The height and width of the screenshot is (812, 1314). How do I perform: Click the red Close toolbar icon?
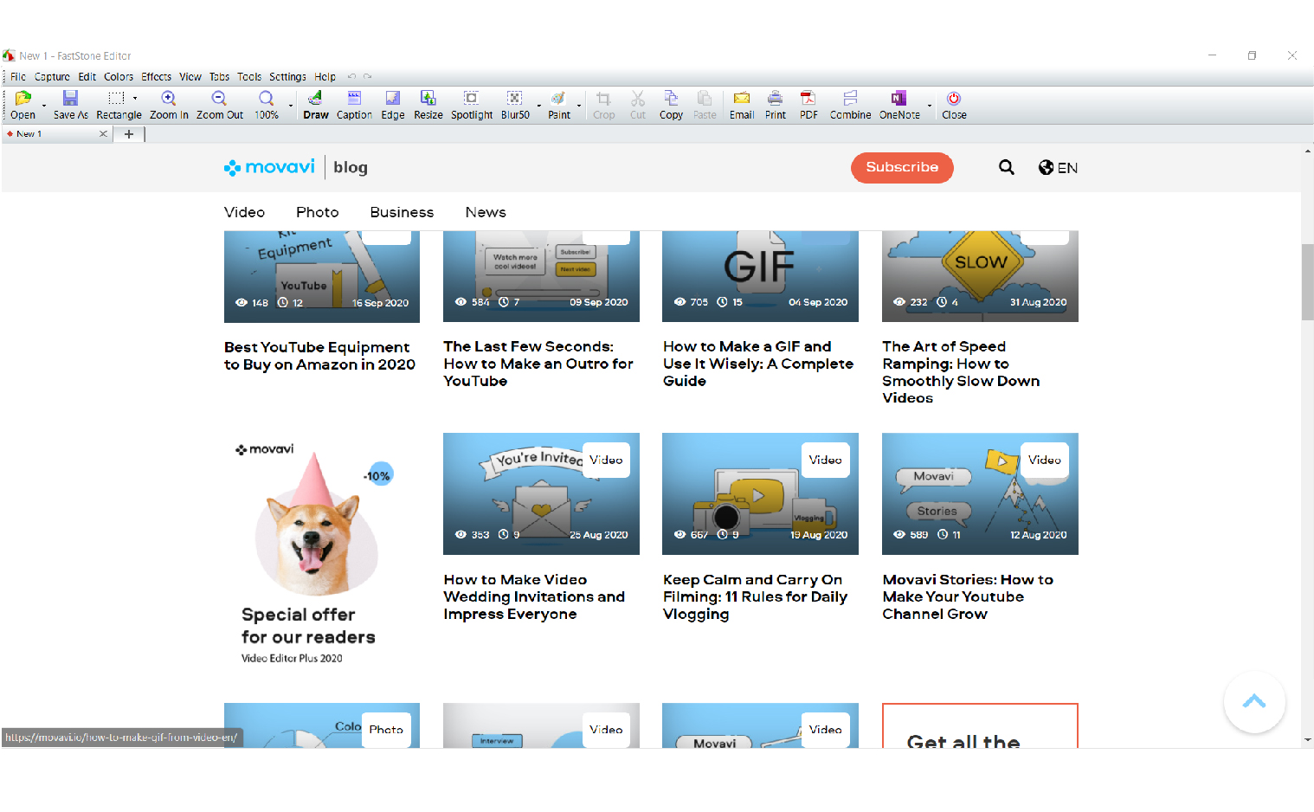954,105
